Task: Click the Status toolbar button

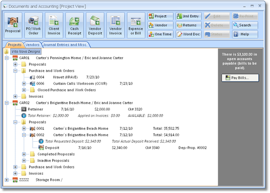Action: 217,34
